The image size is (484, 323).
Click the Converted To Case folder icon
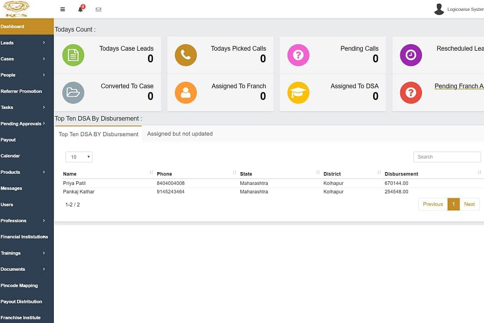[73, 93]
